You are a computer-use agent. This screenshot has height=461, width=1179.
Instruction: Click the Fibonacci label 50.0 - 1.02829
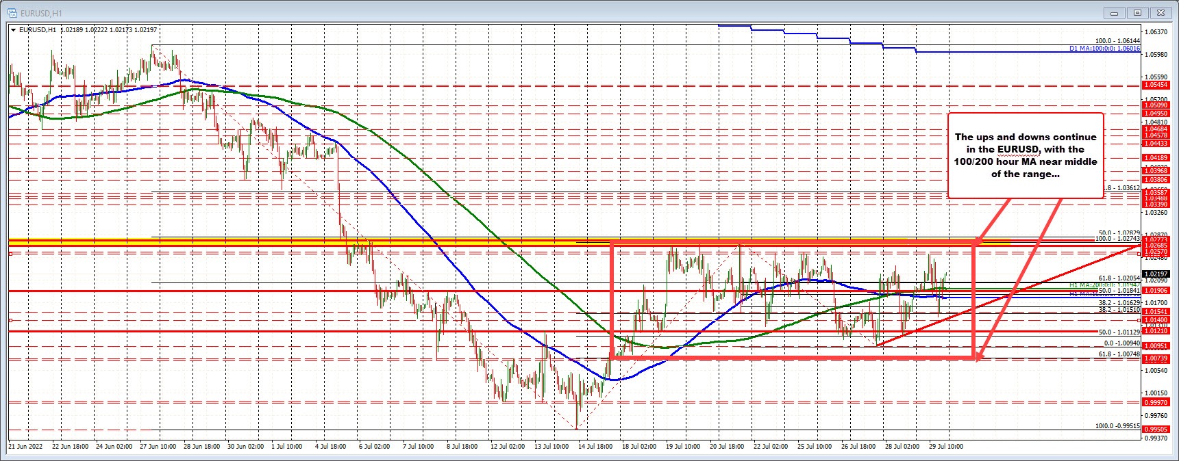tap(1119, 233)
